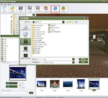
Task: Select 1.jpg in the file list
Action: [x=4, y=42]
